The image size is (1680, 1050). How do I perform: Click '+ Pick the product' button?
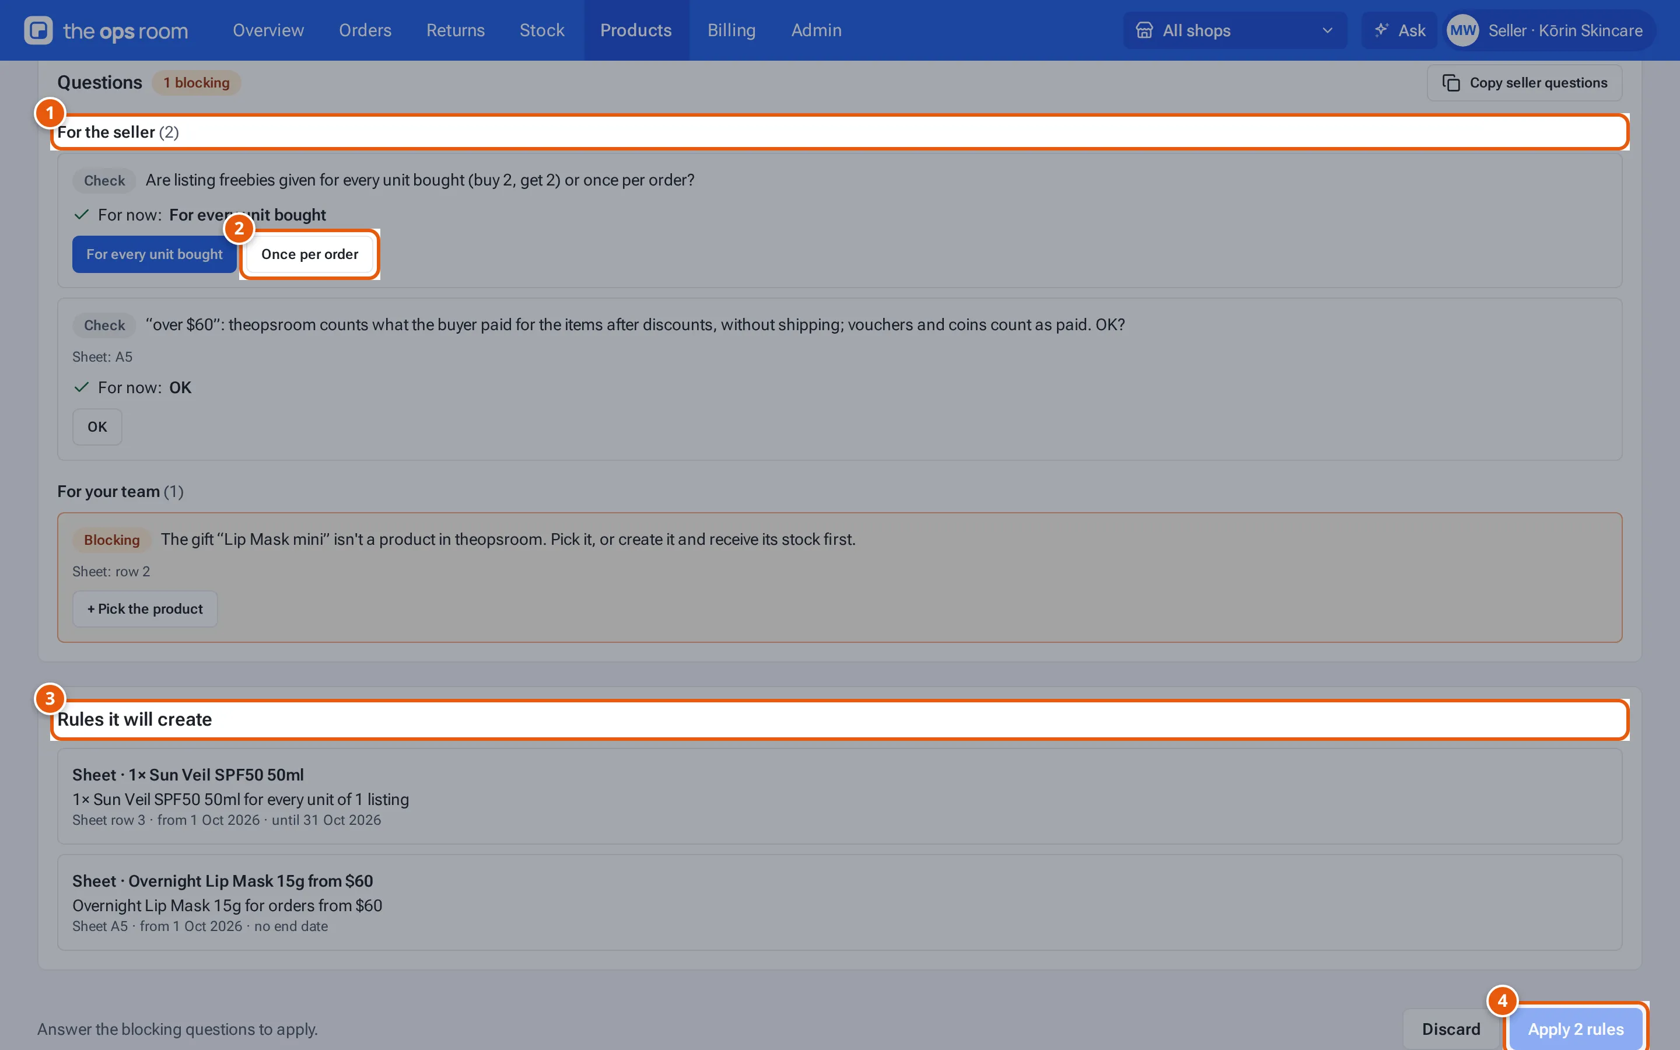coord(145,609)
